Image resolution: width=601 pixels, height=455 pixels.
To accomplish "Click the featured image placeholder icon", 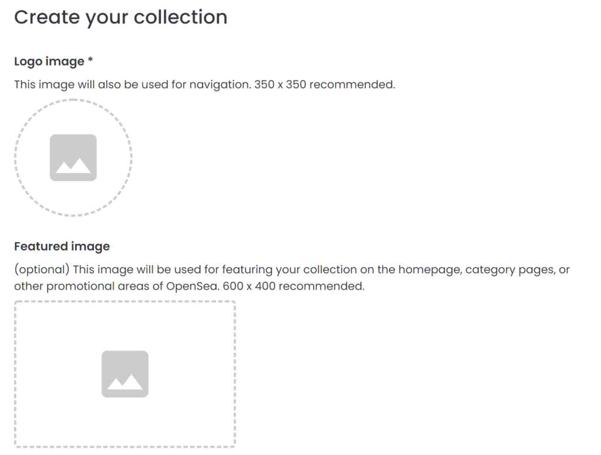I will pyautogui.click(x=125, y=374).
